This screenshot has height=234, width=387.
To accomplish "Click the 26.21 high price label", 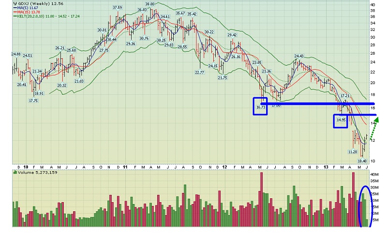I will (60, 48).
